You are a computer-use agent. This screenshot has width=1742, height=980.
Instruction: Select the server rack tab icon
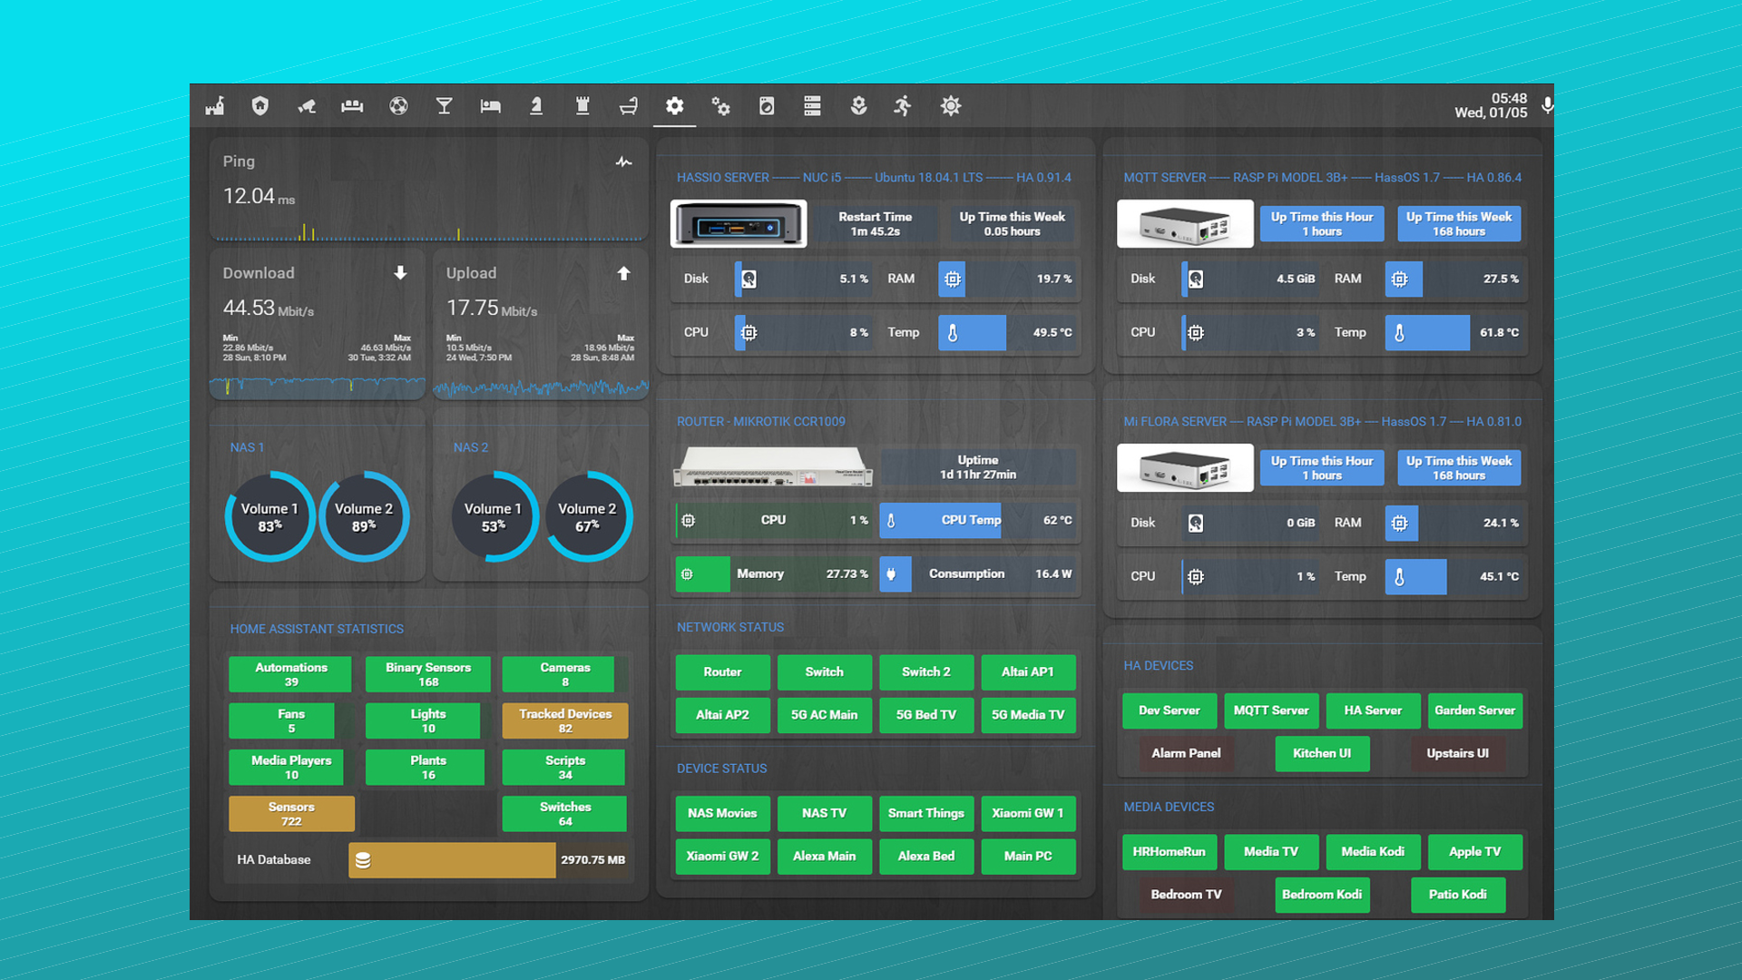click(812, 106)
